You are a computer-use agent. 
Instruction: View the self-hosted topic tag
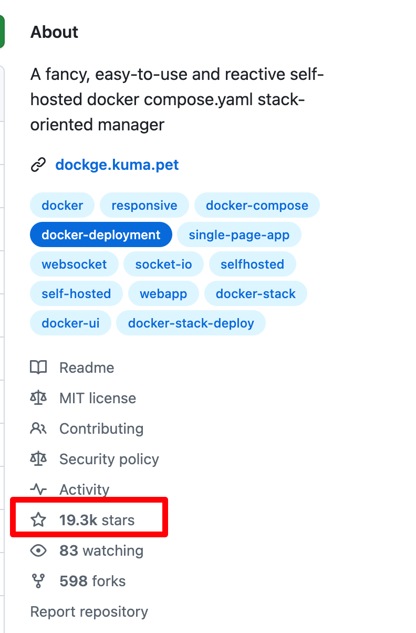coord(76,293)
